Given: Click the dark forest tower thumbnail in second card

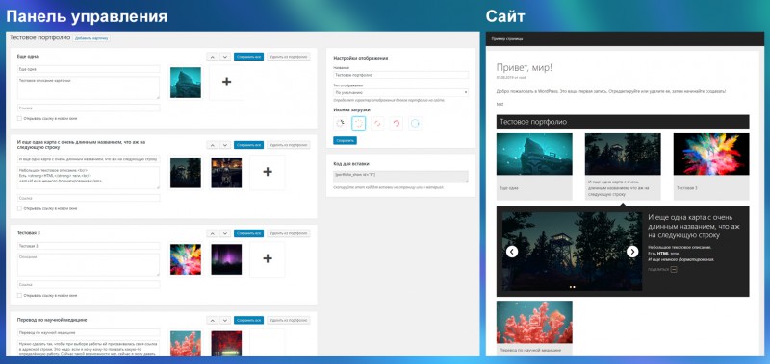Looking at the screenshot, I should click(x=186, y=172).
